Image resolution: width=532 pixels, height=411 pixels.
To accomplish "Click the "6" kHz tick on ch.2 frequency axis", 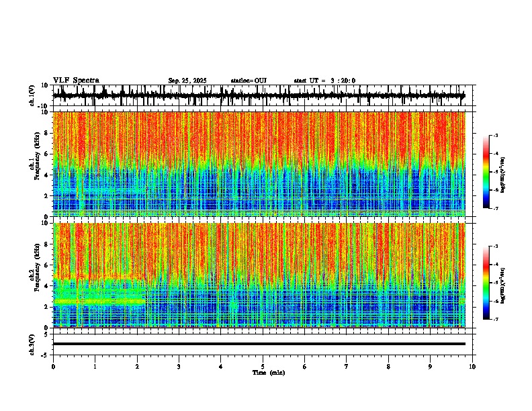I will coord(47,265).
